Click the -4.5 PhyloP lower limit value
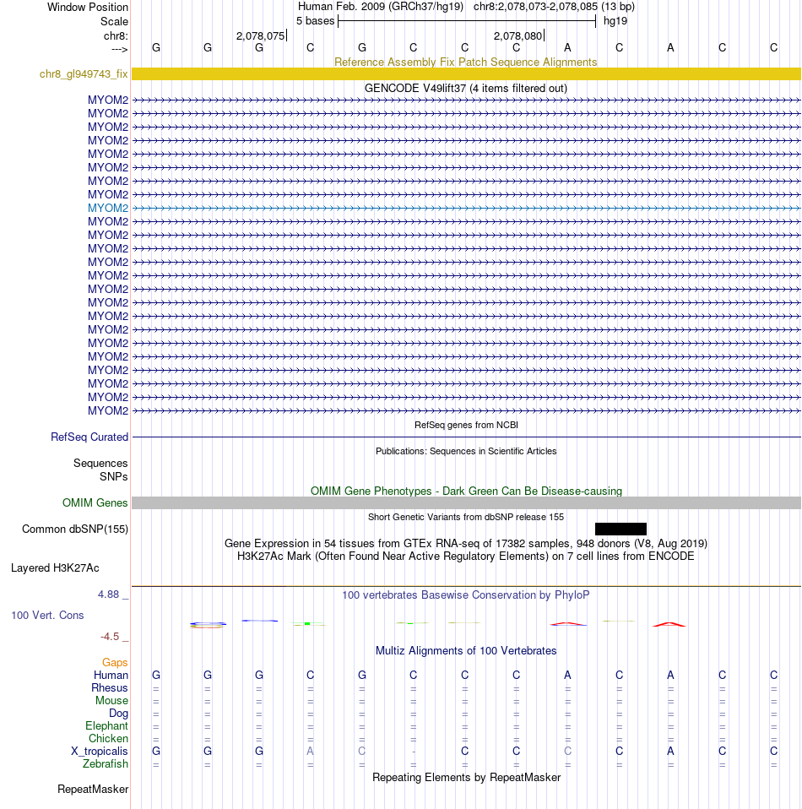802x809 pixels. point(110,637)
